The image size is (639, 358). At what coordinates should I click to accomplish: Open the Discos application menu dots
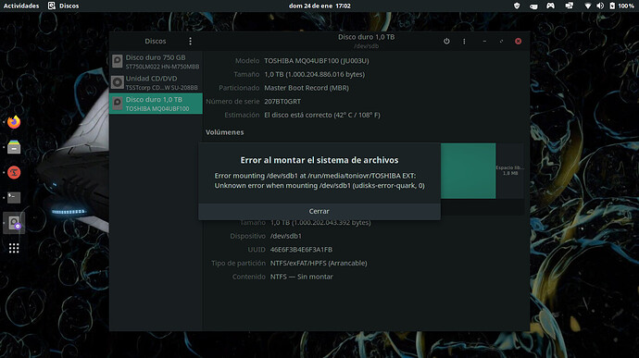pos(190,41)
